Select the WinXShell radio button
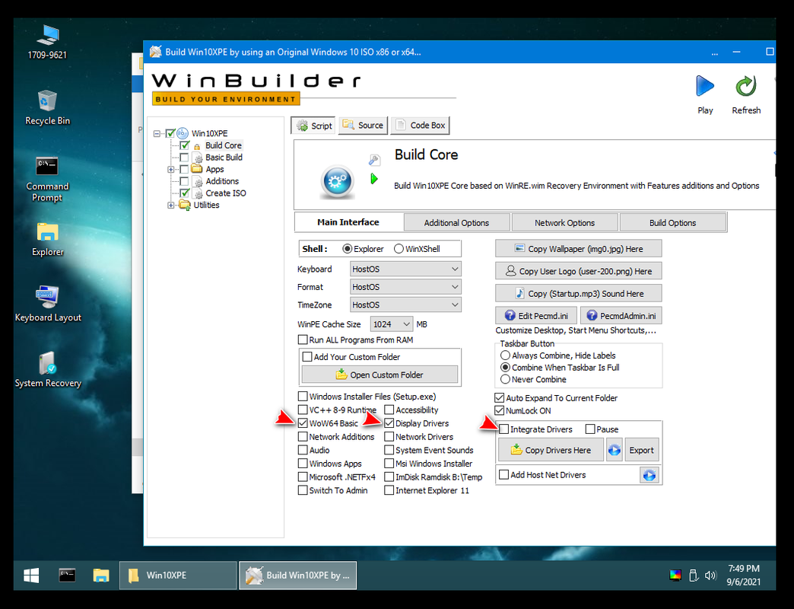Image resolution: width=794 pixels, height=609 pixels. point(399,249)
